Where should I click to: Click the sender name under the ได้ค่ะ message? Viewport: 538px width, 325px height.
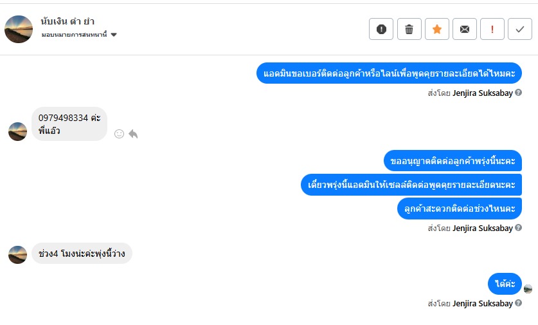point(482,303)
